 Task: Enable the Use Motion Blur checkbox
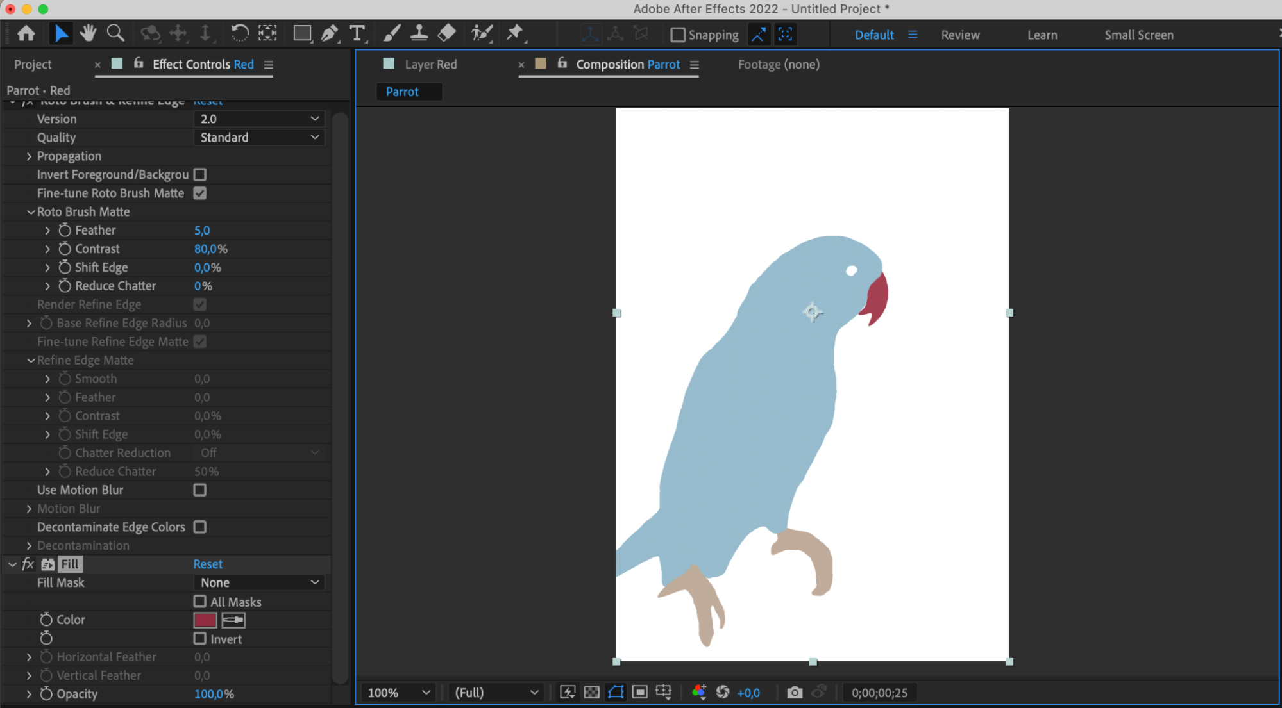click(x=200, y=490)
